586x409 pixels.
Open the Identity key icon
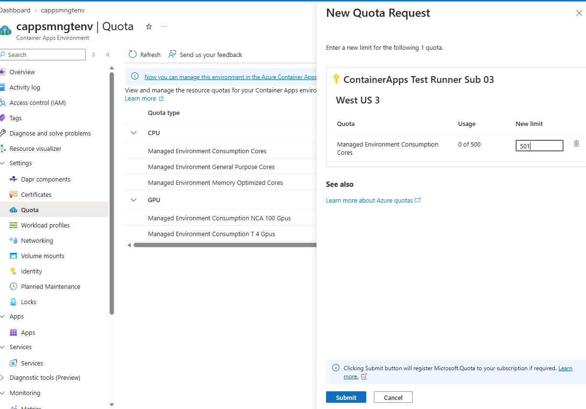(x=13, y=271)
